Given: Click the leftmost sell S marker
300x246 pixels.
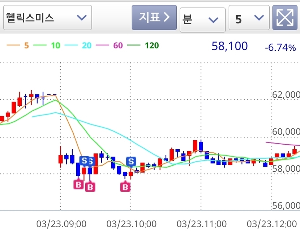Looking at the screenshot, I should 84,161.
